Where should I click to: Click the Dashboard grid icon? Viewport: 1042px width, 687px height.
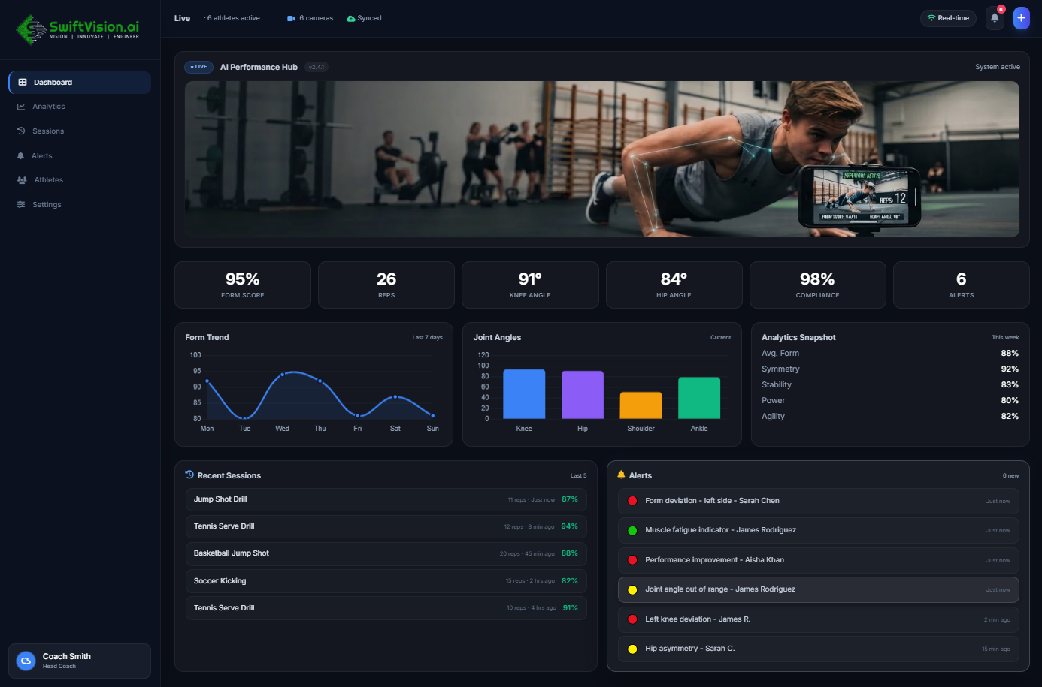pos(23,83)
